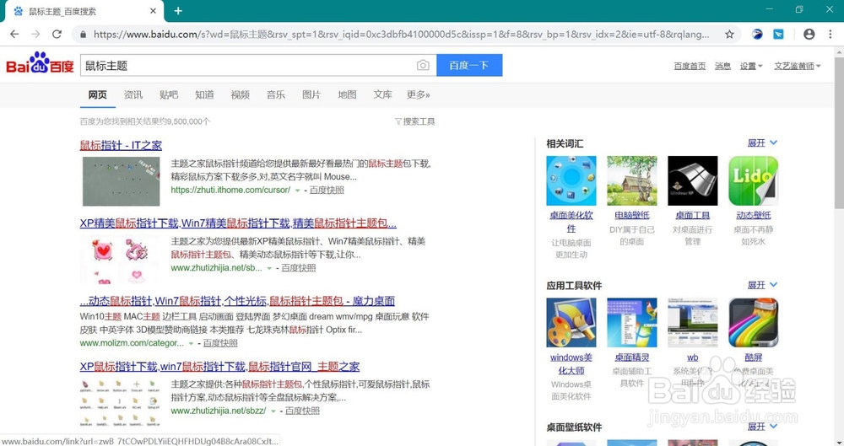
Task: Open dropdown arrow after zhuti.ithome.com URL
Action: (x=297, y=191)
